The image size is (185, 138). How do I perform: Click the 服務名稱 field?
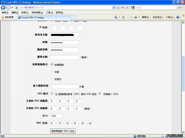64,57
